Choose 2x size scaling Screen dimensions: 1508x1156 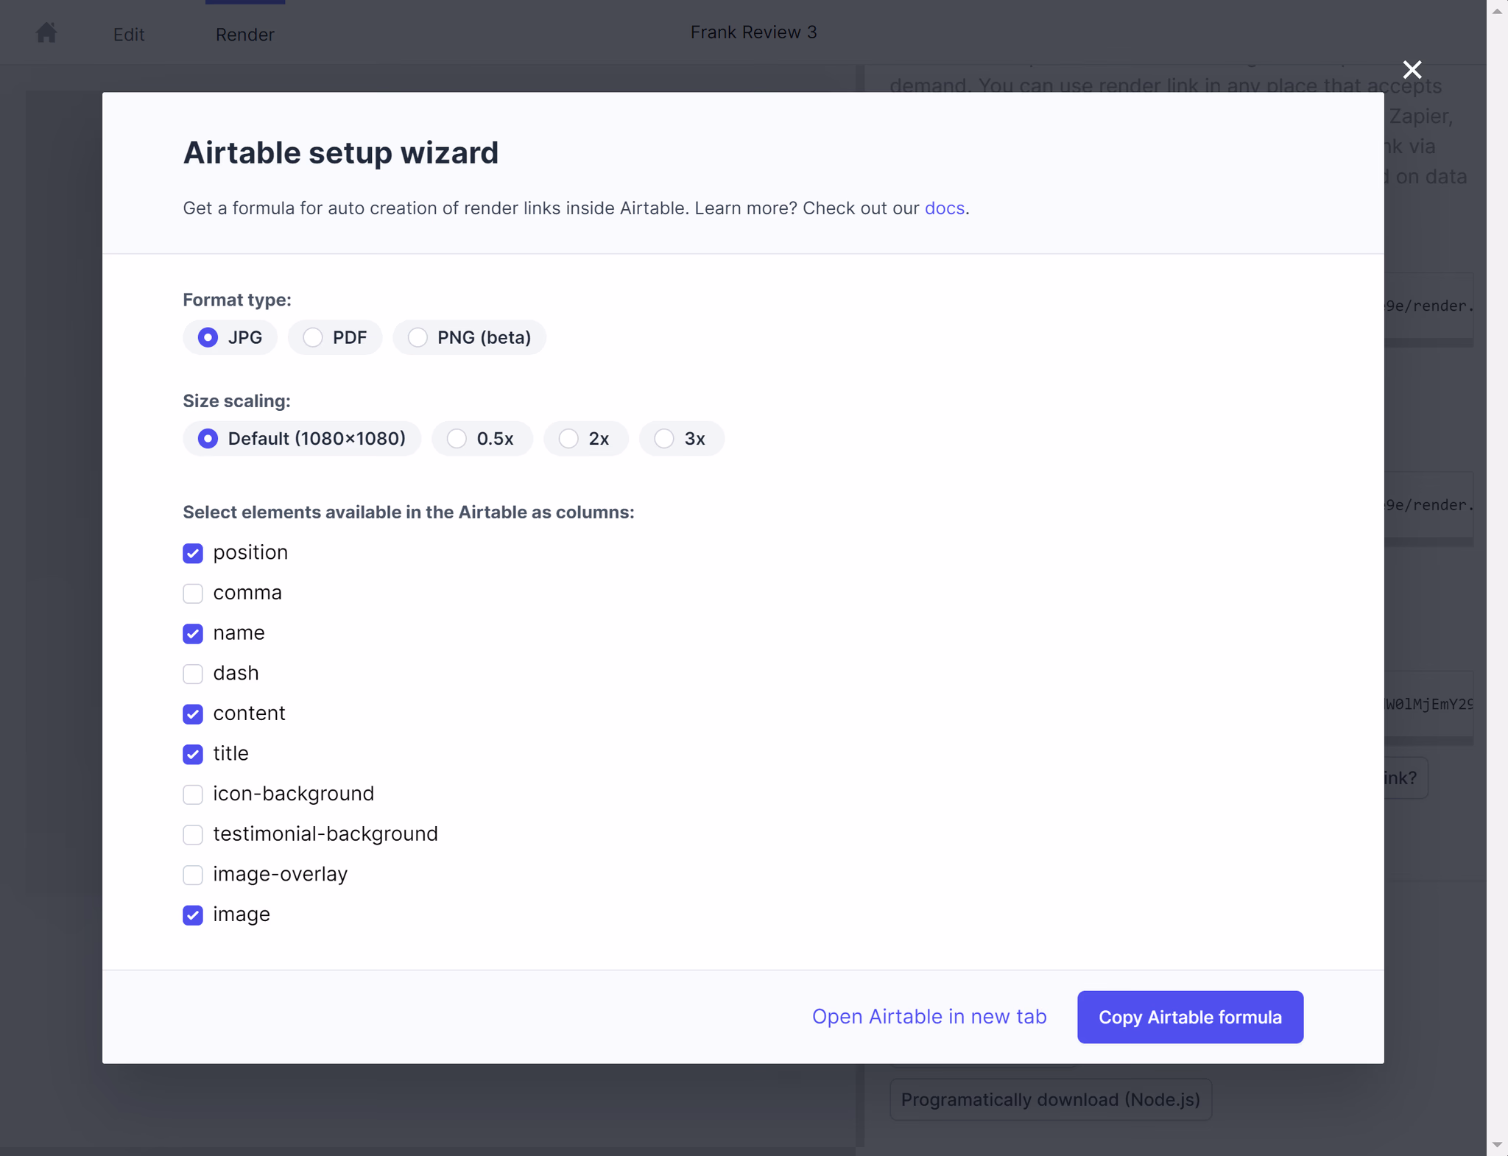click(568, 439)
